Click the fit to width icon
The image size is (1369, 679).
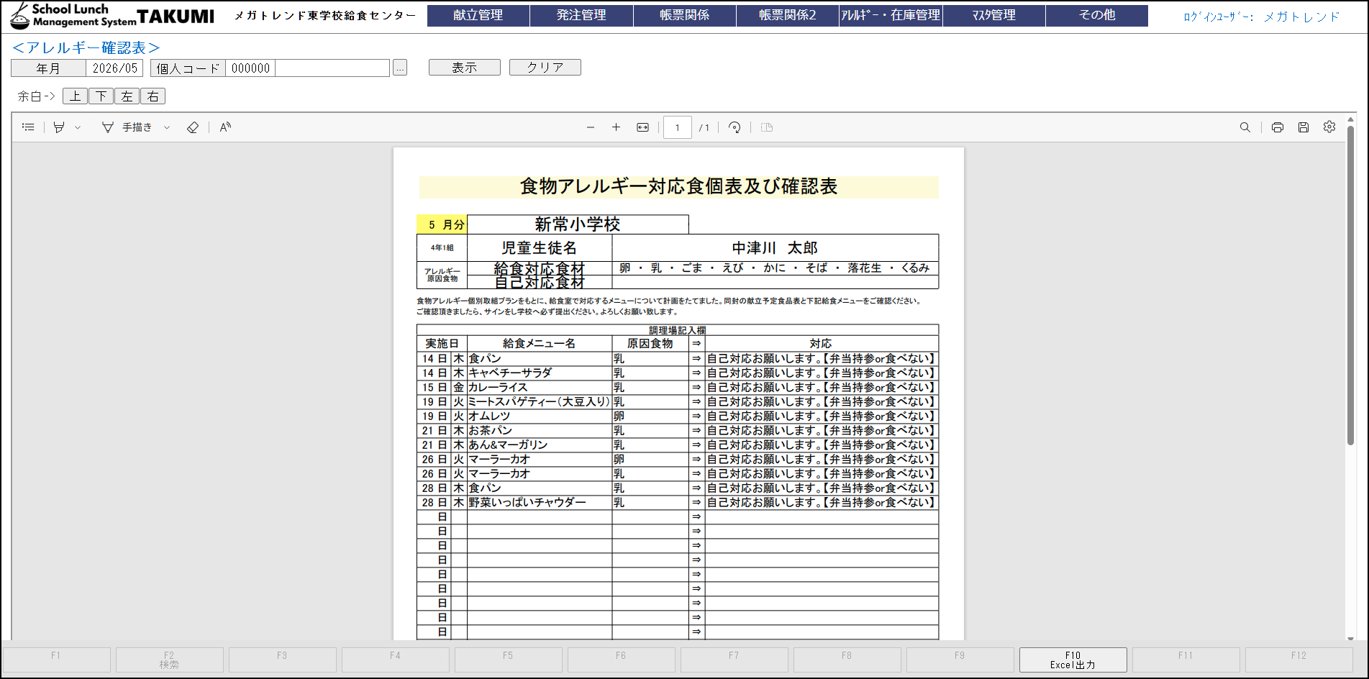[x=642, y=127]
